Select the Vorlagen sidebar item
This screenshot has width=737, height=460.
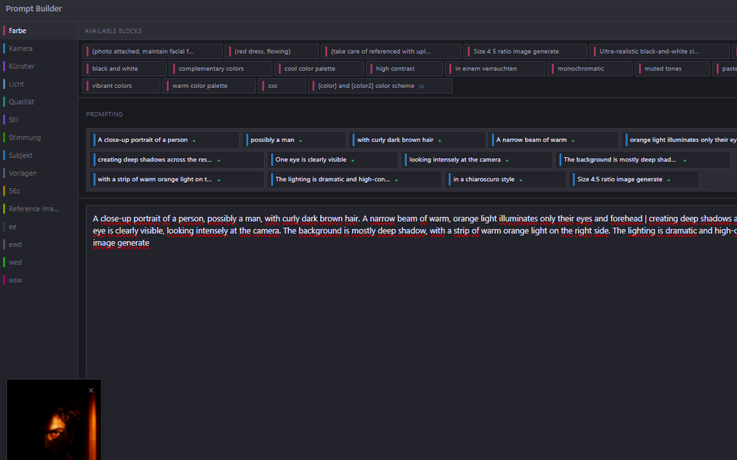point(23,173)
